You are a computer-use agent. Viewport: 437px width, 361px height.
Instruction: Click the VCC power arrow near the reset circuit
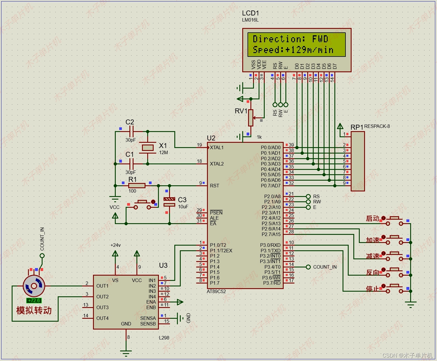[115, 216]
